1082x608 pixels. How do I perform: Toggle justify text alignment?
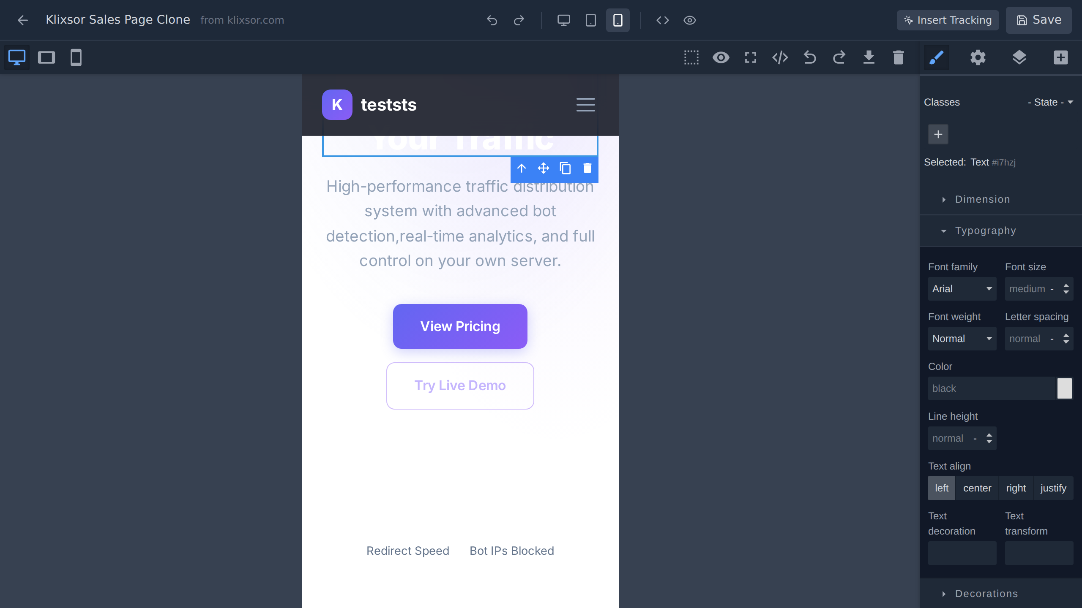click(1053, 488)
